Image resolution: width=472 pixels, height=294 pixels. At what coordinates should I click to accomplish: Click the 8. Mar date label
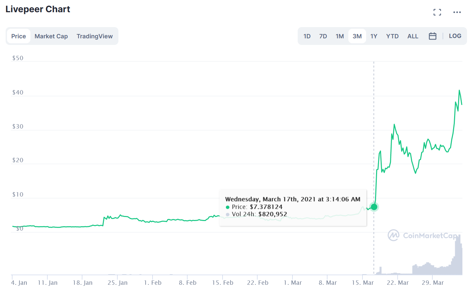click(x=328, y=283)
